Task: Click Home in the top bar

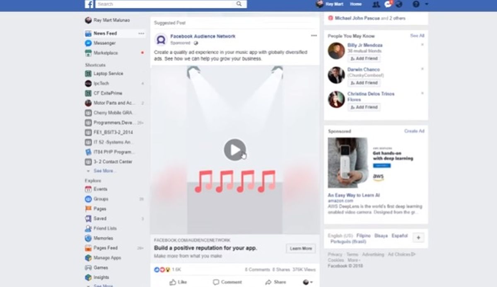Action: 355,4
